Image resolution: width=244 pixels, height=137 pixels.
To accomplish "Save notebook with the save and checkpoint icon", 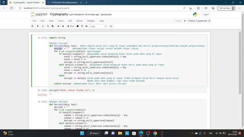I will (32, 26).
